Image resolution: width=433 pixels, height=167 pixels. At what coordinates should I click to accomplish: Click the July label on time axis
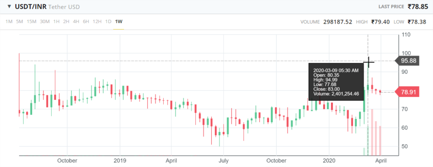tap(224, 160)
